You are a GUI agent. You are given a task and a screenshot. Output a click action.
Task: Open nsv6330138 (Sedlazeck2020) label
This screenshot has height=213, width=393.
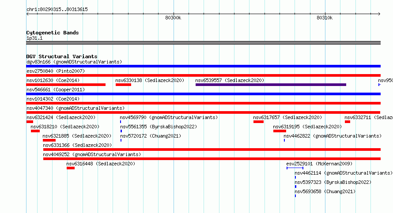(x=150, y=80)
